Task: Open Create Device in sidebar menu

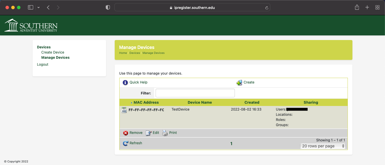Action: point(53,52)
